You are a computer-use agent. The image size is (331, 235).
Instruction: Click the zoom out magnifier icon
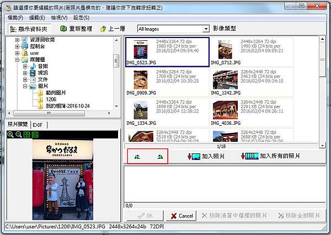click(19, 135)
